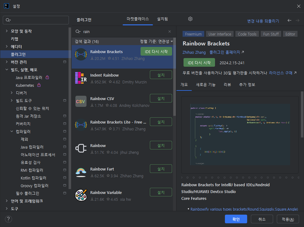Screen dimensions: 304x227
Task: Click IDE 다시 시작 in plugin detail panel
Action: click(x=199, y=62)
